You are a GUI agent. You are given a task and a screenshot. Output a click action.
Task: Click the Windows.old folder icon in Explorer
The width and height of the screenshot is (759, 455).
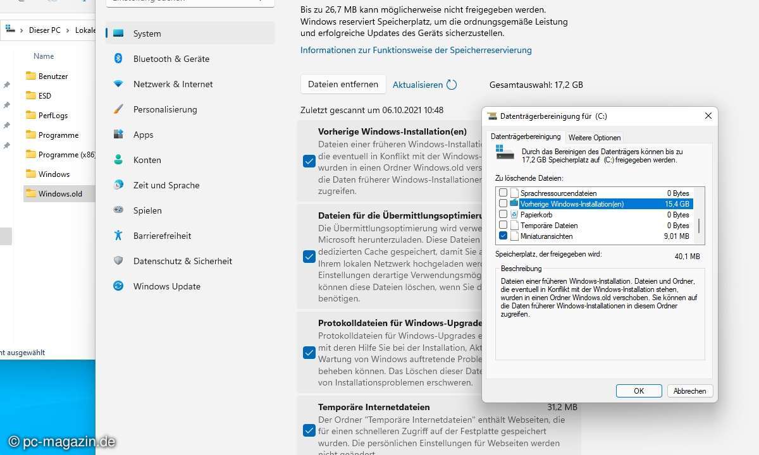point(30,193)
